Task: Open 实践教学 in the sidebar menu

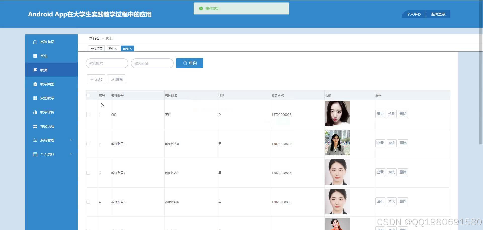Action: coord(52,98)
